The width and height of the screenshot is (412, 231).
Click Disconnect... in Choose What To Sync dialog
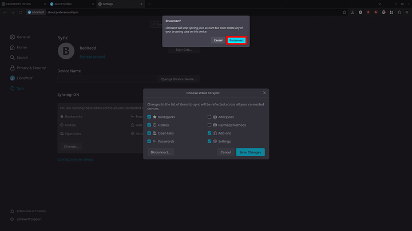(161, 152)
